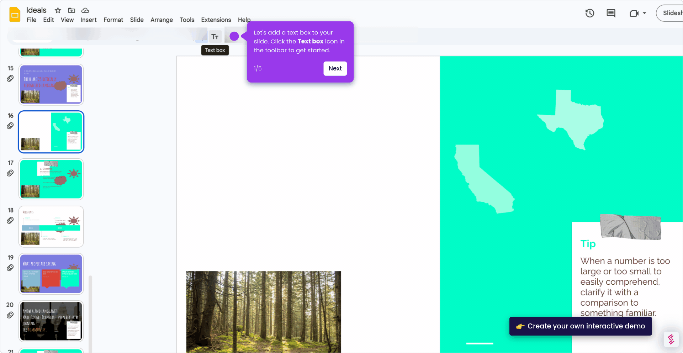Select the Text box tool in toolbar
The image size is (683, 353).
tap(215, 37)
